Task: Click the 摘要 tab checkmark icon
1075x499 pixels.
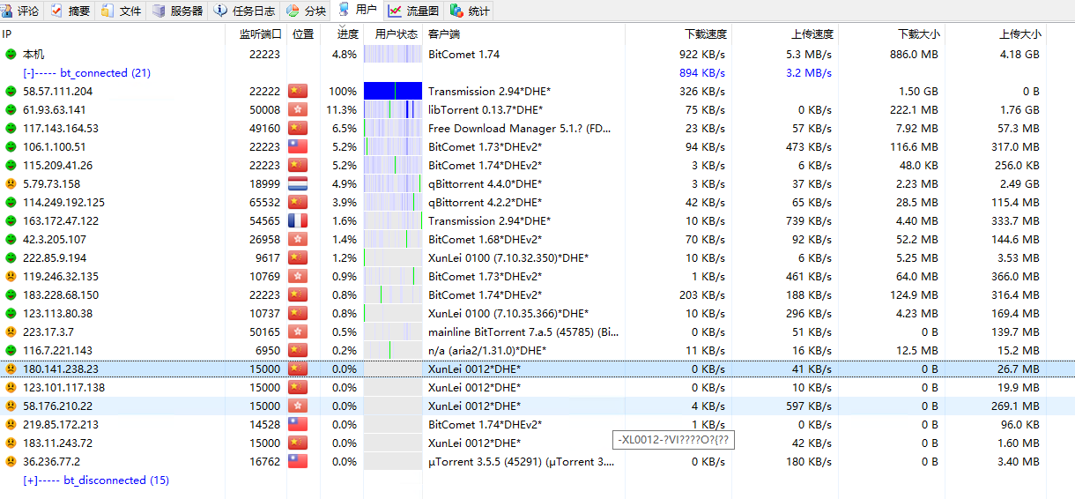Action: [x=57, y=11]
